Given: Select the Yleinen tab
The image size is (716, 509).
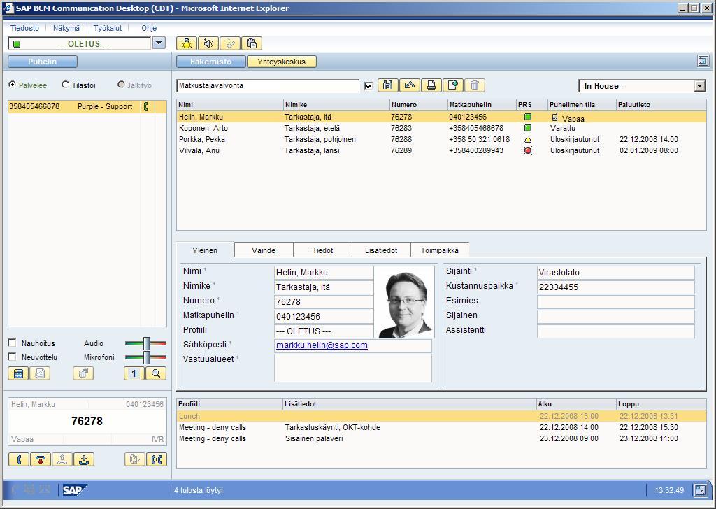Looking at the screenshot, I should 205,250.
